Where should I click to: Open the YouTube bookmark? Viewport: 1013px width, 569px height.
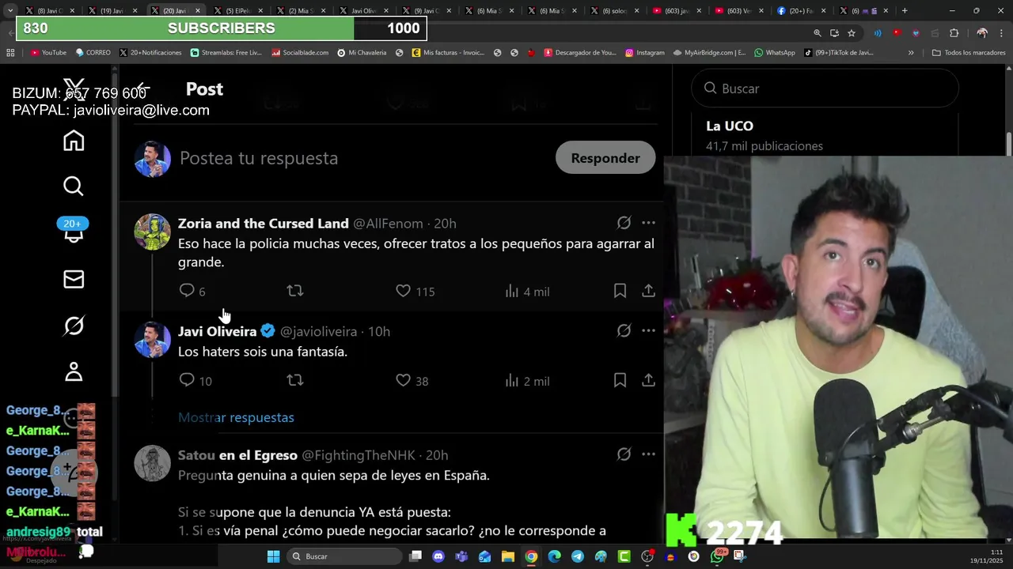tap(48, 53)
